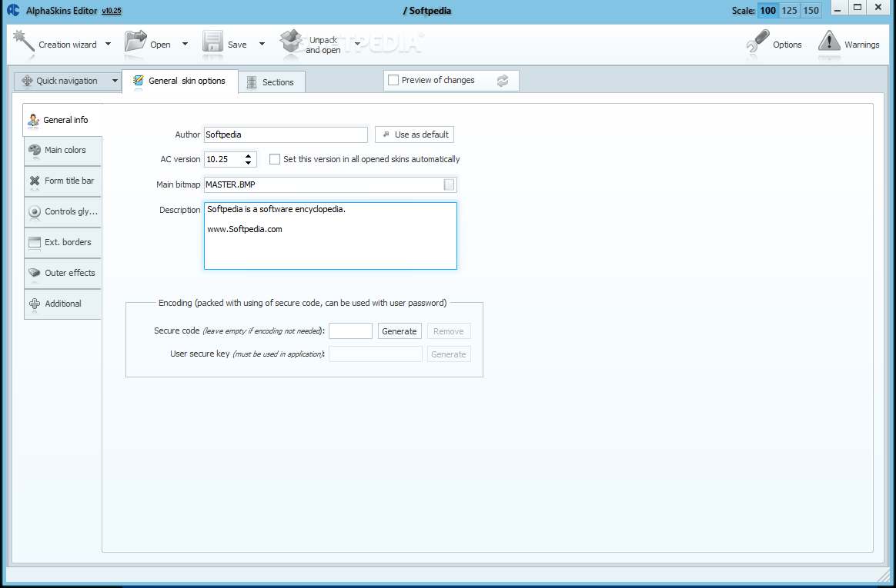Switch to the Sections tab
This screenshot has height=588, width=896.
[x=272, y=82]
